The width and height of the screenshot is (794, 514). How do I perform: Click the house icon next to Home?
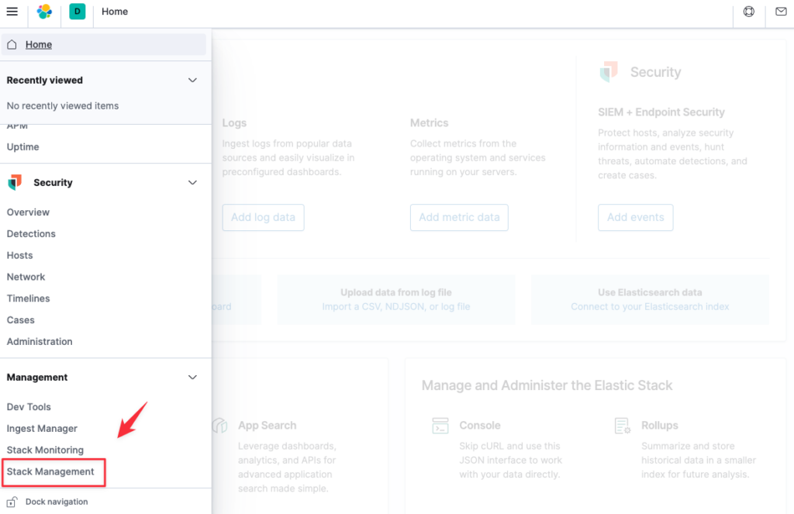point(12,44)
